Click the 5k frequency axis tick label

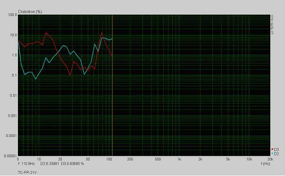coord(228,160)
